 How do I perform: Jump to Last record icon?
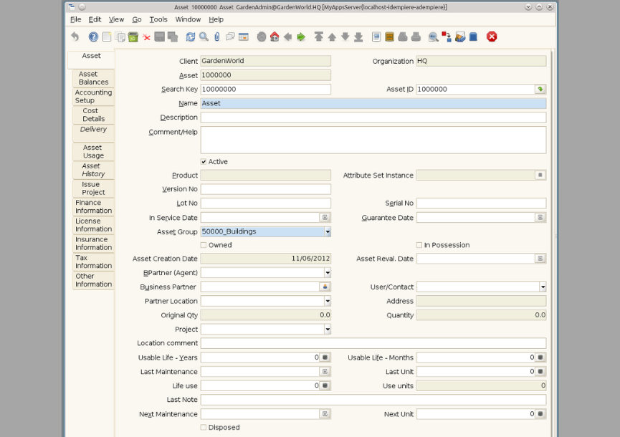(x=358, y=37)
